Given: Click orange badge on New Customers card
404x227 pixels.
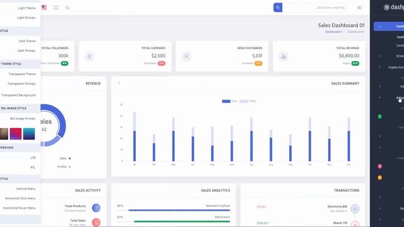Looking at the screenshot, I should (x=258, y=63).
